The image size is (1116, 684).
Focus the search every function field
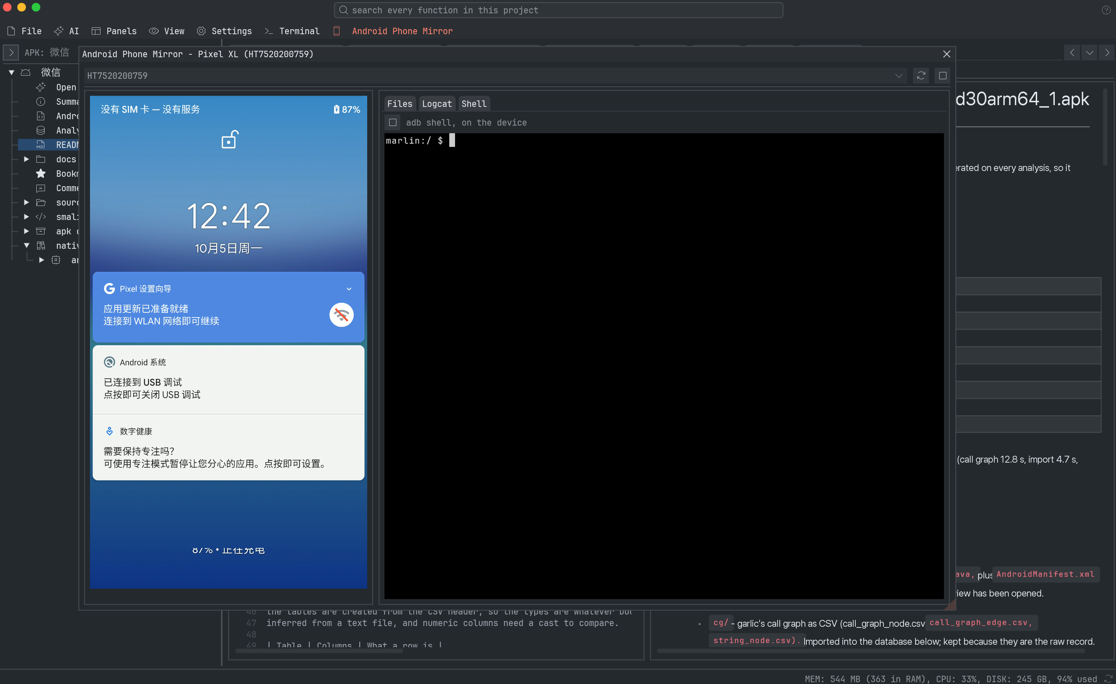point(558,10)
